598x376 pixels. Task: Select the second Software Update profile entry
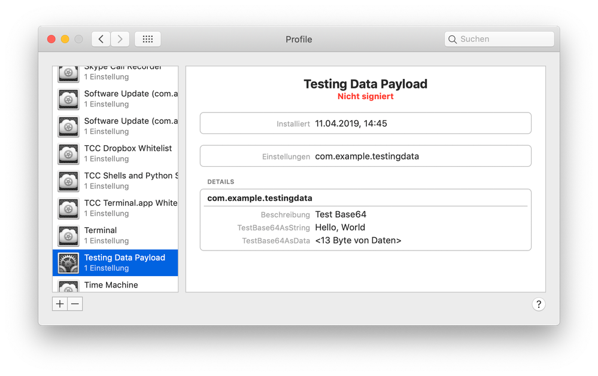point(130,126)
